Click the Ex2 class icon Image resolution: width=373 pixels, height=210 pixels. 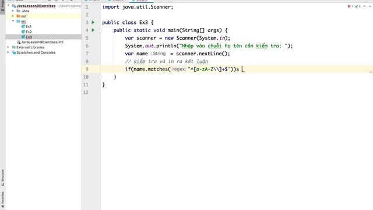click(x=23, y=32)
